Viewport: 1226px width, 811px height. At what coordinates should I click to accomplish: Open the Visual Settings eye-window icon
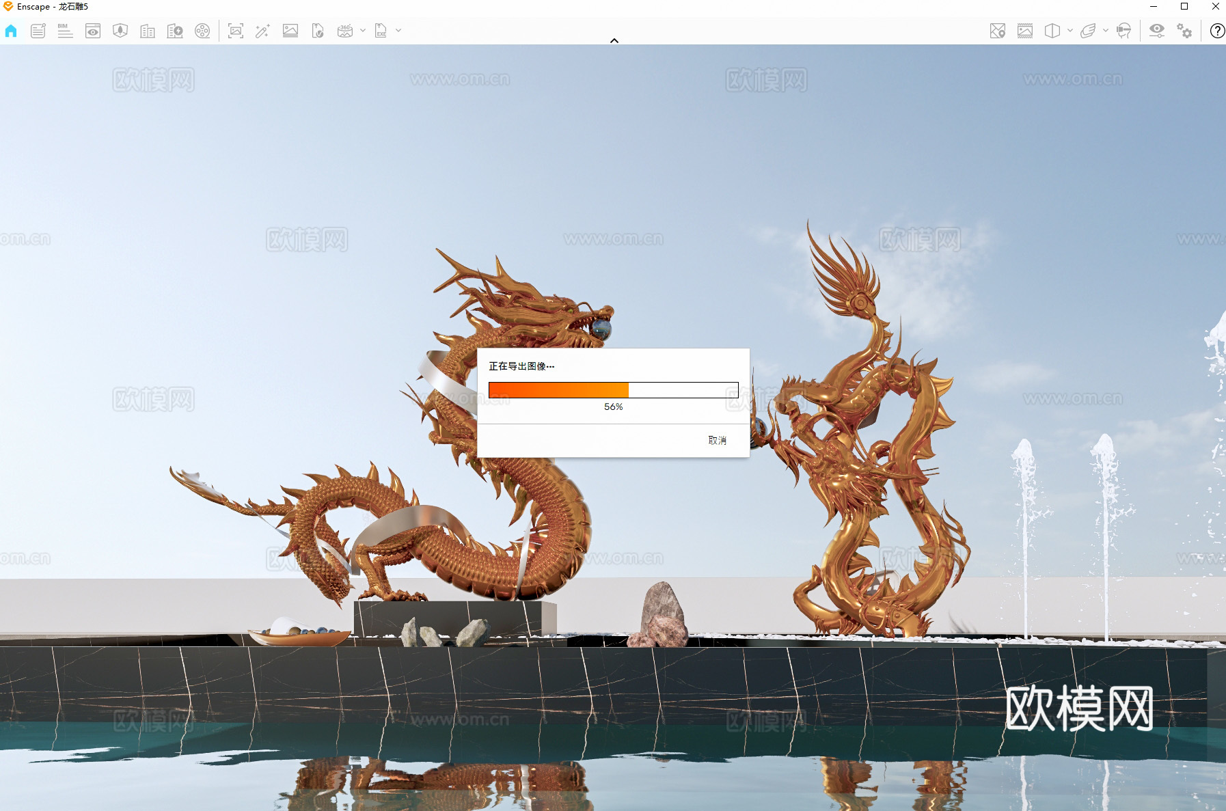93,31
